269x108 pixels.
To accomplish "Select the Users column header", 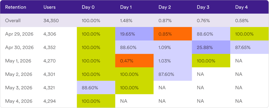I will pyautogui.click(x=49, y=7).
